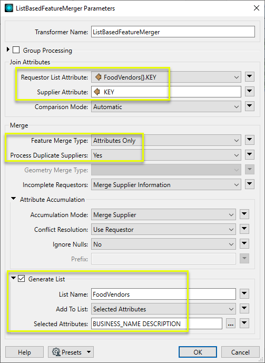Click the arrow menu beside Requestor List Attribute
The width and height of the screenshot is (265, 363).
pyautogui.click(x=250, y=76)
